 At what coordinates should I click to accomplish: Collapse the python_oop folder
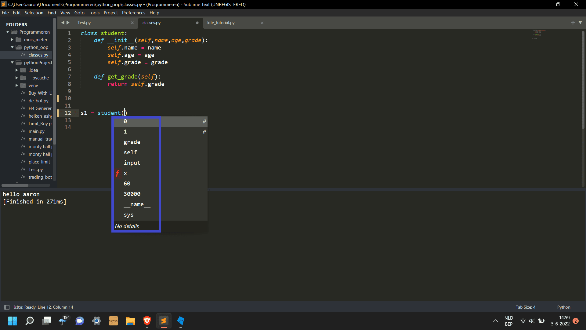[12, 47]
